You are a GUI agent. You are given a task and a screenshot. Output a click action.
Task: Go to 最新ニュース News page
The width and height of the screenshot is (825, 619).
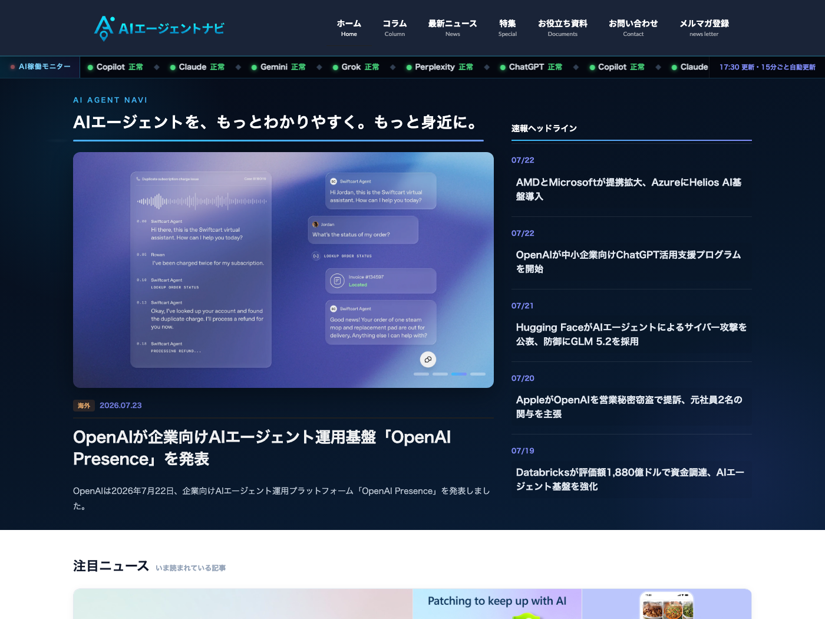pyautogui.click(x=453, y=28)
